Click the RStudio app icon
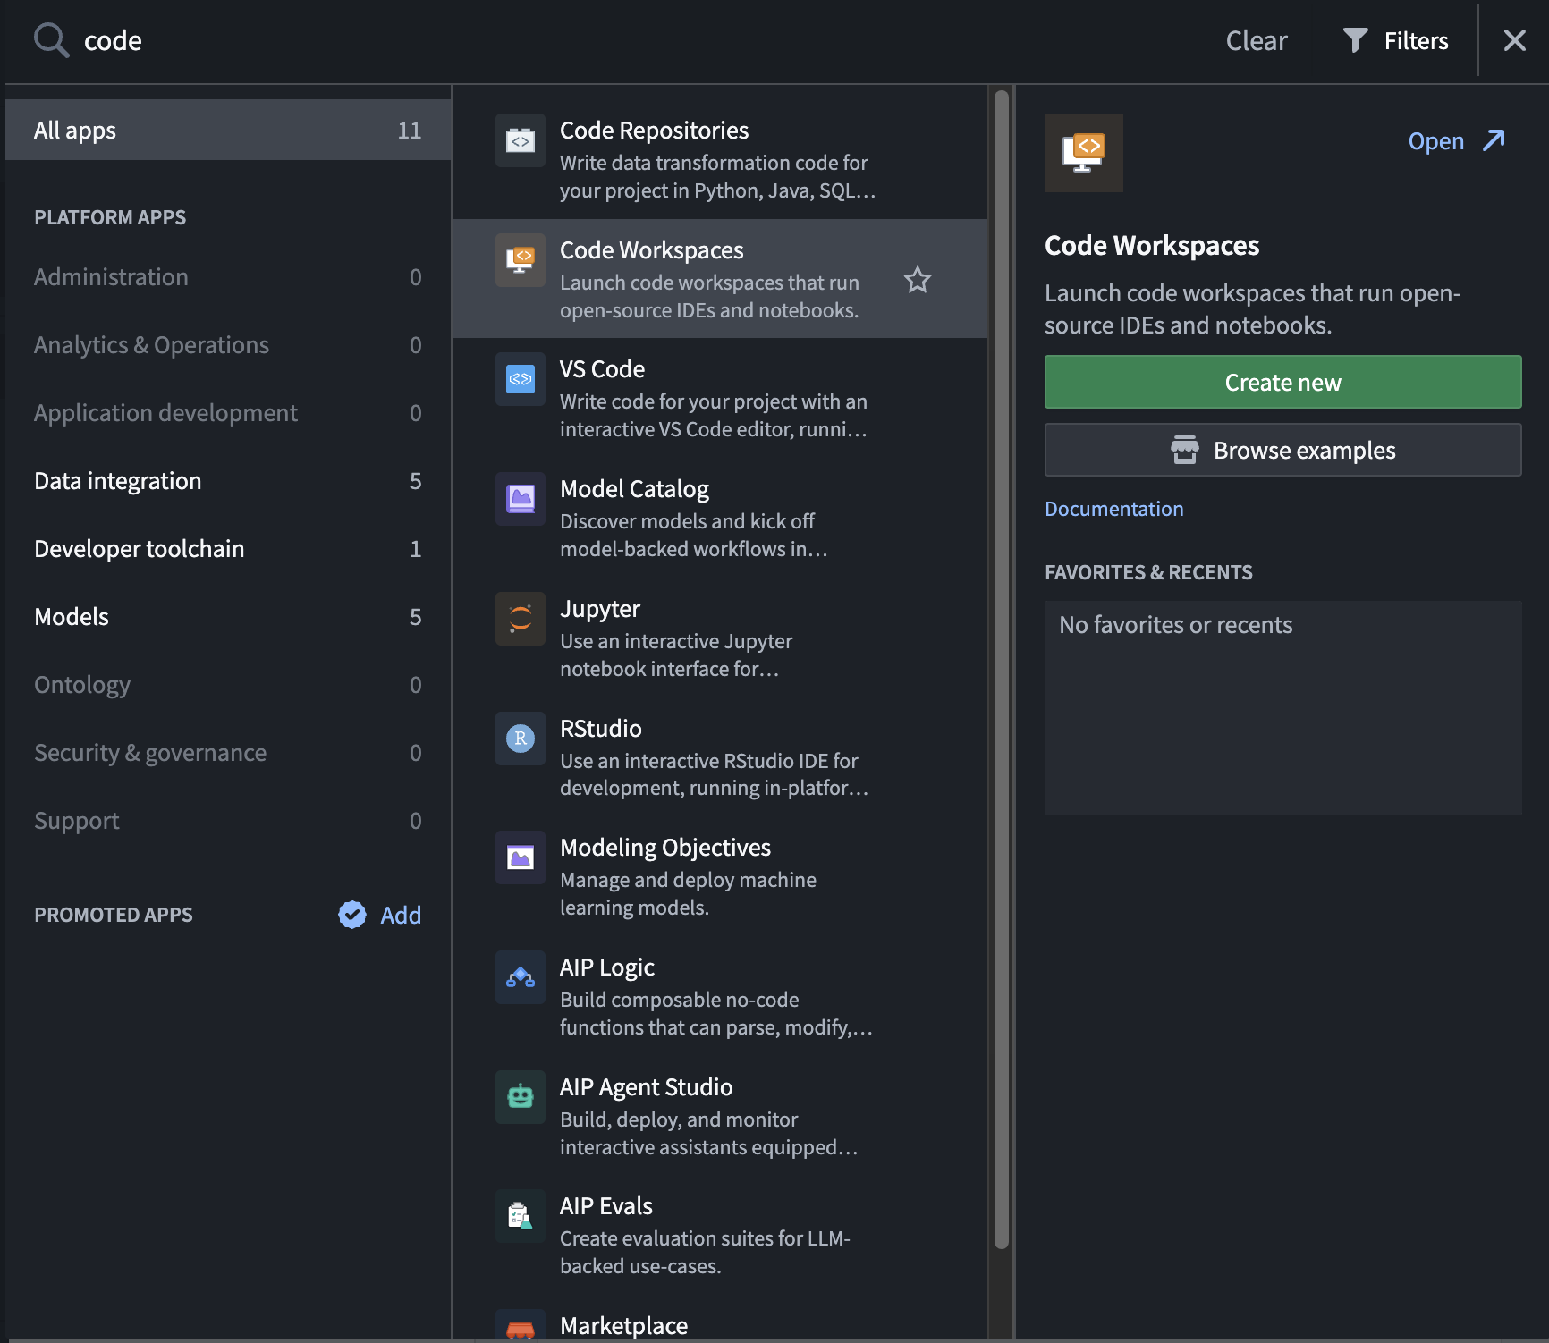This screenshot has width=1549, height=1343. coord(521,739)
